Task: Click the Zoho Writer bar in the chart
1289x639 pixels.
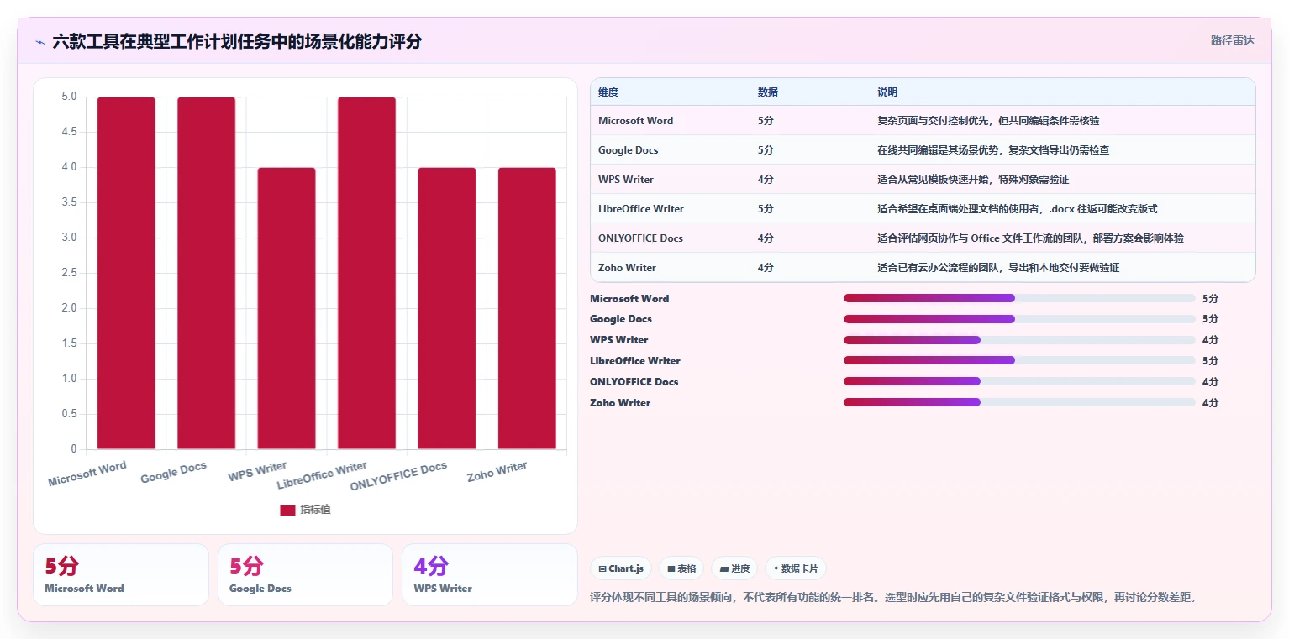Action: 527,308
